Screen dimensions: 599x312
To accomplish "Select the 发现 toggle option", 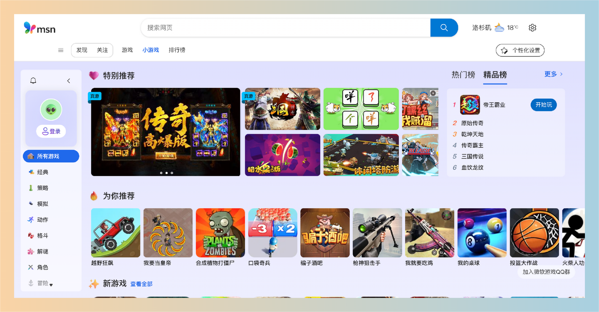I will (82, 50).
